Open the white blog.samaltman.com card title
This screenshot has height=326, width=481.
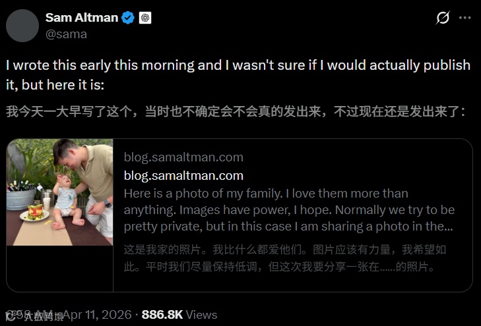183,176
